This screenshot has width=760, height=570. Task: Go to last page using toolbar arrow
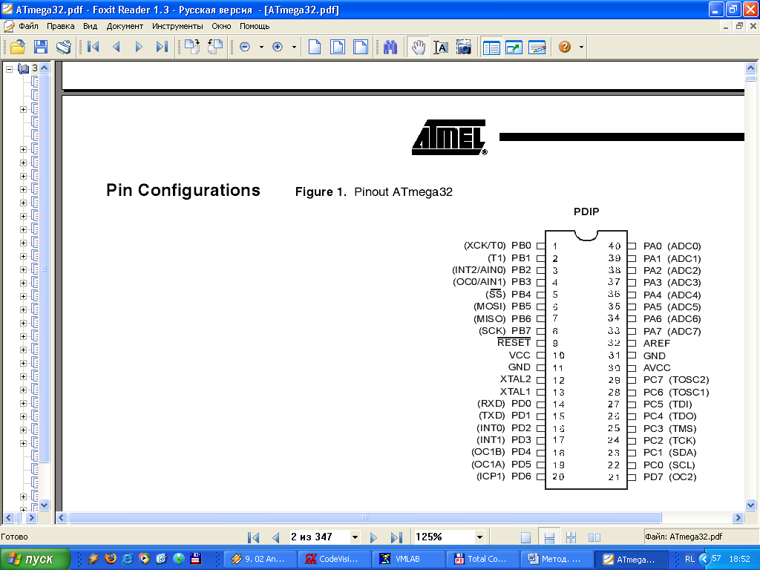tap(162, 47)
